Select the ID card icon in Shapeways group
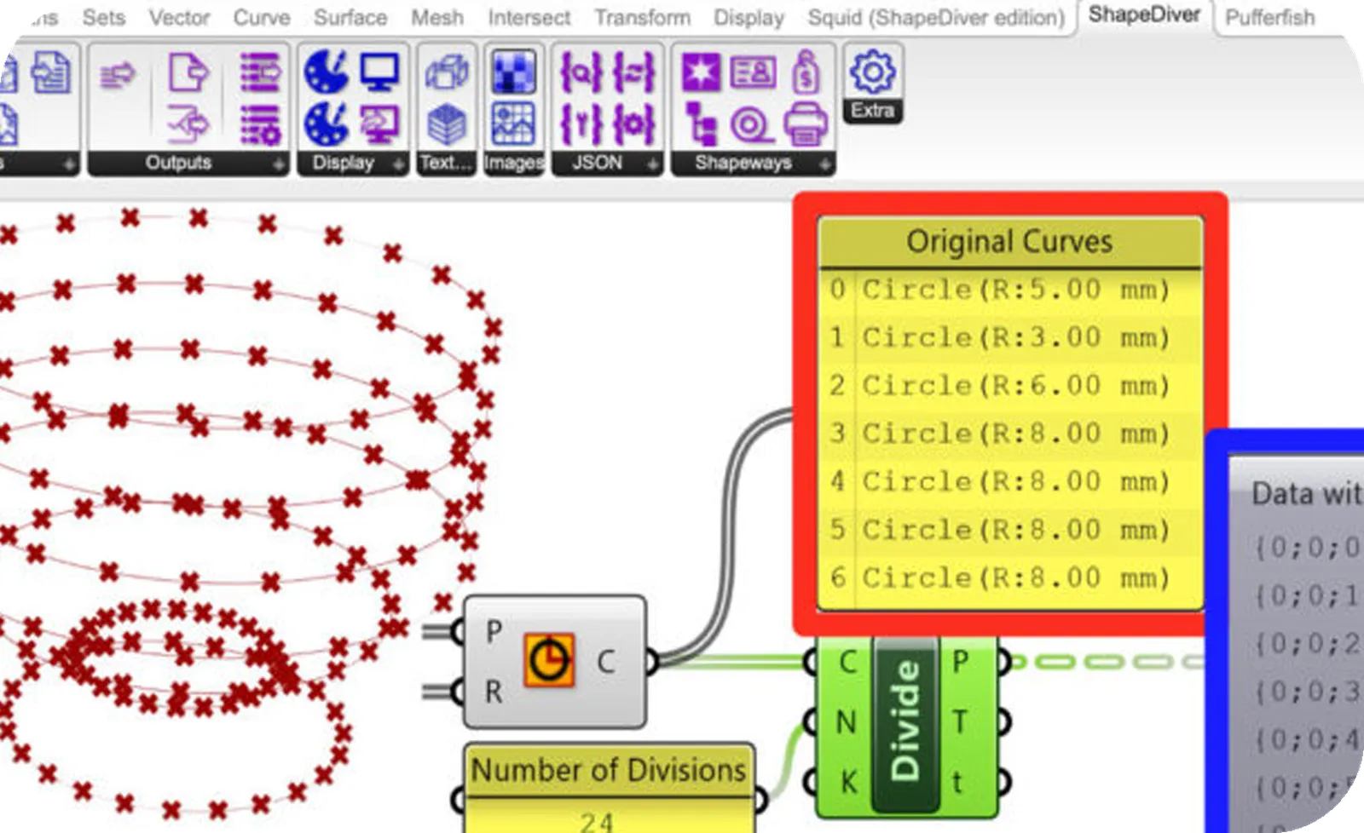Screen dimensions: 1364x833 coord(753,72)
